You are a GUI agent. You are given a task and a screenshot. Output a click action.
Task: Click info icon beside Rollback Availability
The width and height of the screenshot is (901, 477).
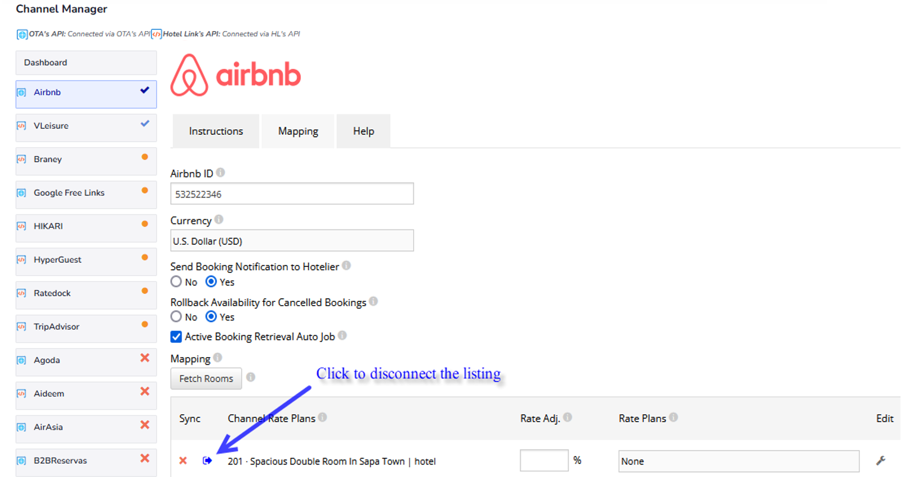(x=373, y=301)
